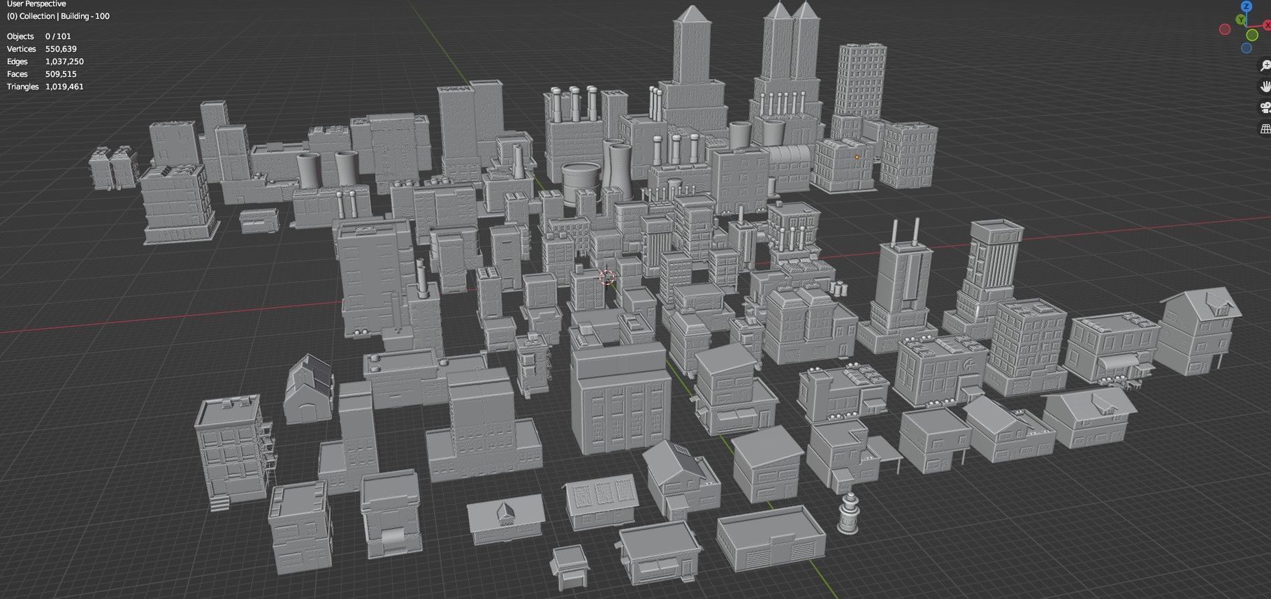Image resolution: width=1271 pixels, height=599 pixels.
Task: Click the zoom magnifier viewport icon
Action: pos(1265,66)
